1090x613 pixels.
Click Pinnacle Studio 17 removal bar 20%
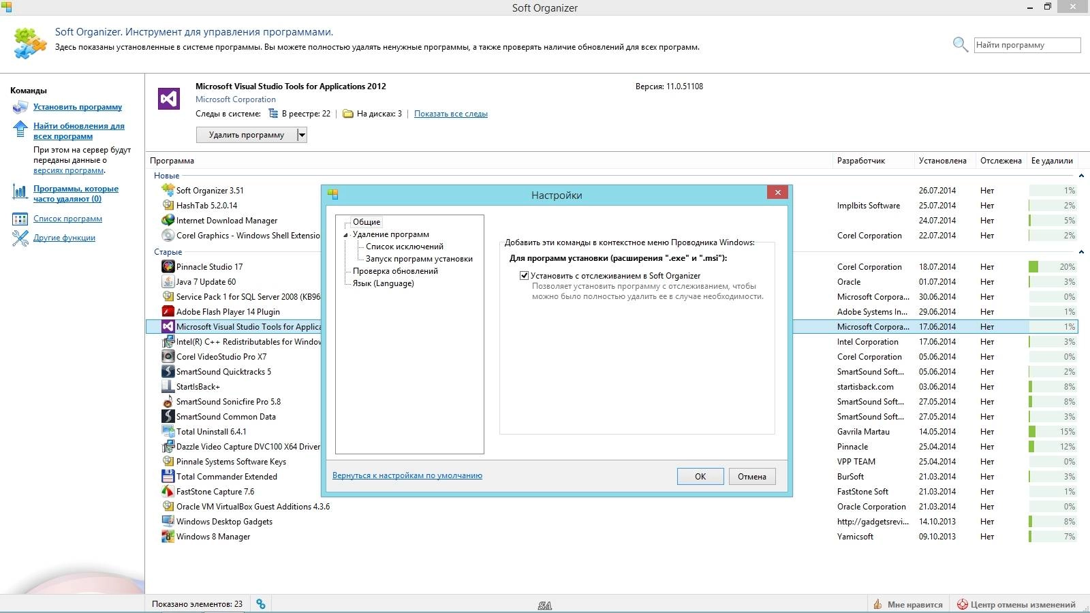[x=1053, y=266]
